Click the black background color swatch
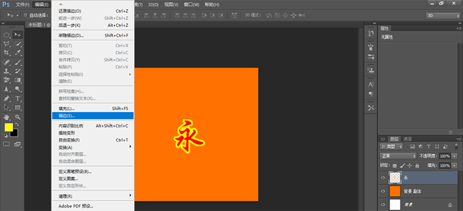Viewport: 463px width, 211px height. tap(16, 134)
